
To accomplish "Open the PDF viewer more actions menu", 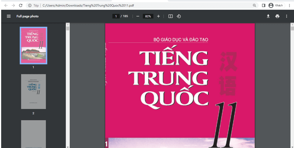I will (x=287, y=16).
